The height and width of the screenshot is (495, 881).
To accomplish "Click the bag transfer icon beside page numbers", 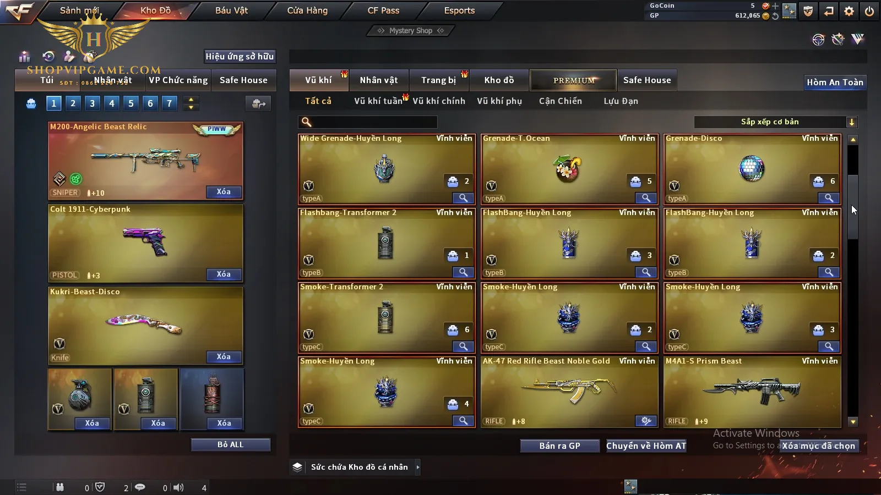I will pyautogui.click(x=258, y=103).
